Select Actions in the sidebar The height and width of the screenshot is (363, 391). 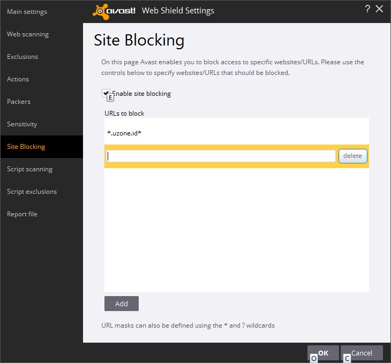pos(18,79)
